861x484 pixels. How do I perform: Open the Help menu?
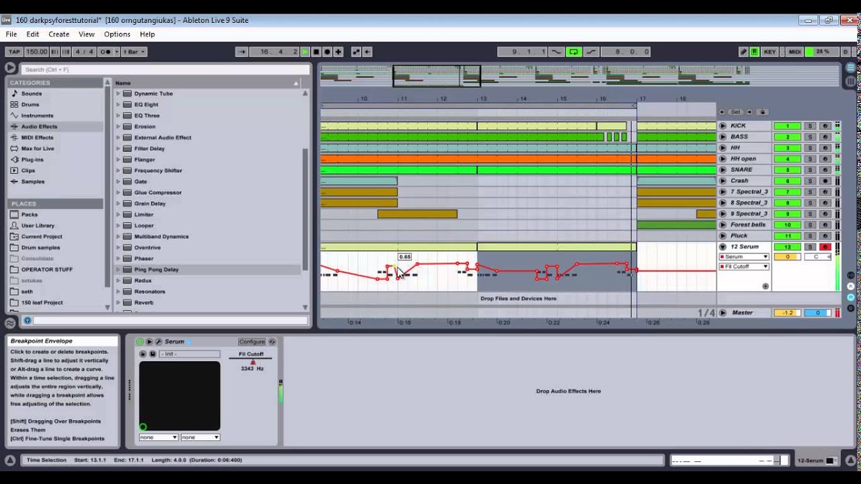(147, 34)
